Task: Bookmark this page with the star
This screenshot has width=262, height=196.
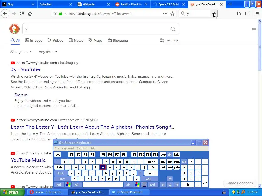Action: (172, 14)
